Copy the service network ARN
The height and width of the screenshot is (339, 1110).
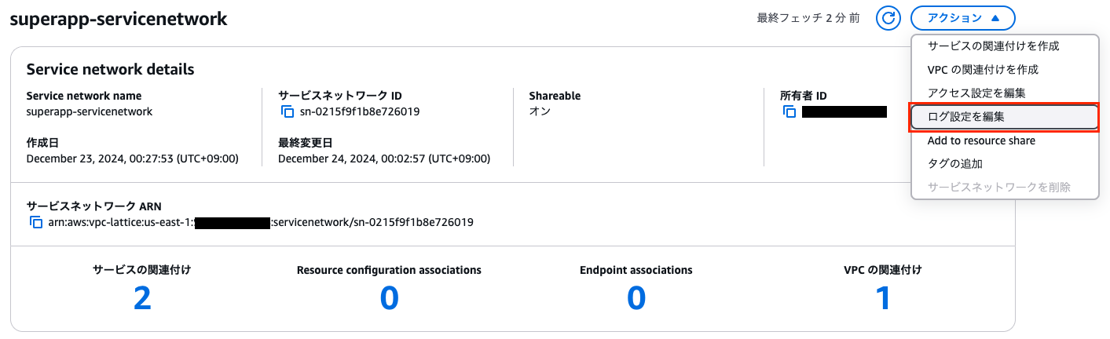[35, 222]
